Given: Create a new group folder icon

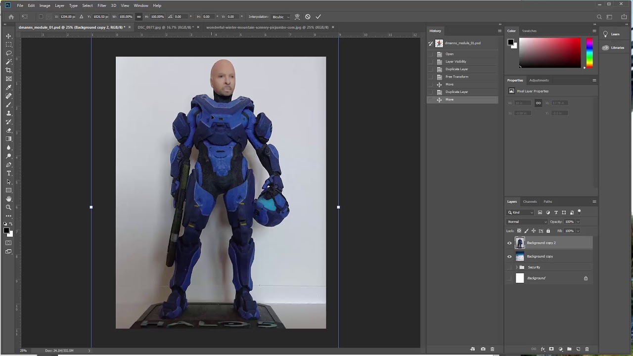Looking at the screenshot, I should [x=569, y=349].
